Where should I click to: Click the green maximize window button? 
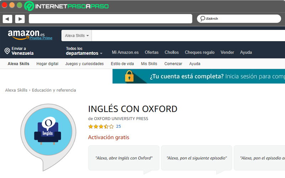[20, 5]
